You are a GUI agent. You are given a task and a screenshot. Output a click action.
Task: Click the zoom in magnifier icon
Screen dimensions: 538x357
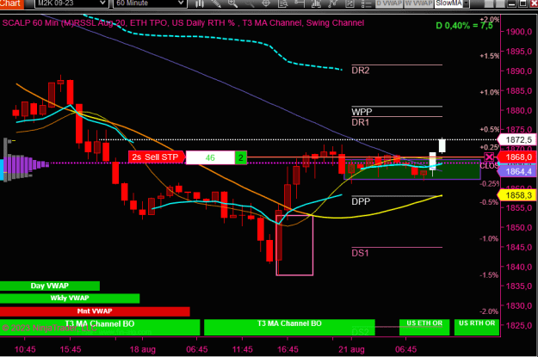click(233, 3)
